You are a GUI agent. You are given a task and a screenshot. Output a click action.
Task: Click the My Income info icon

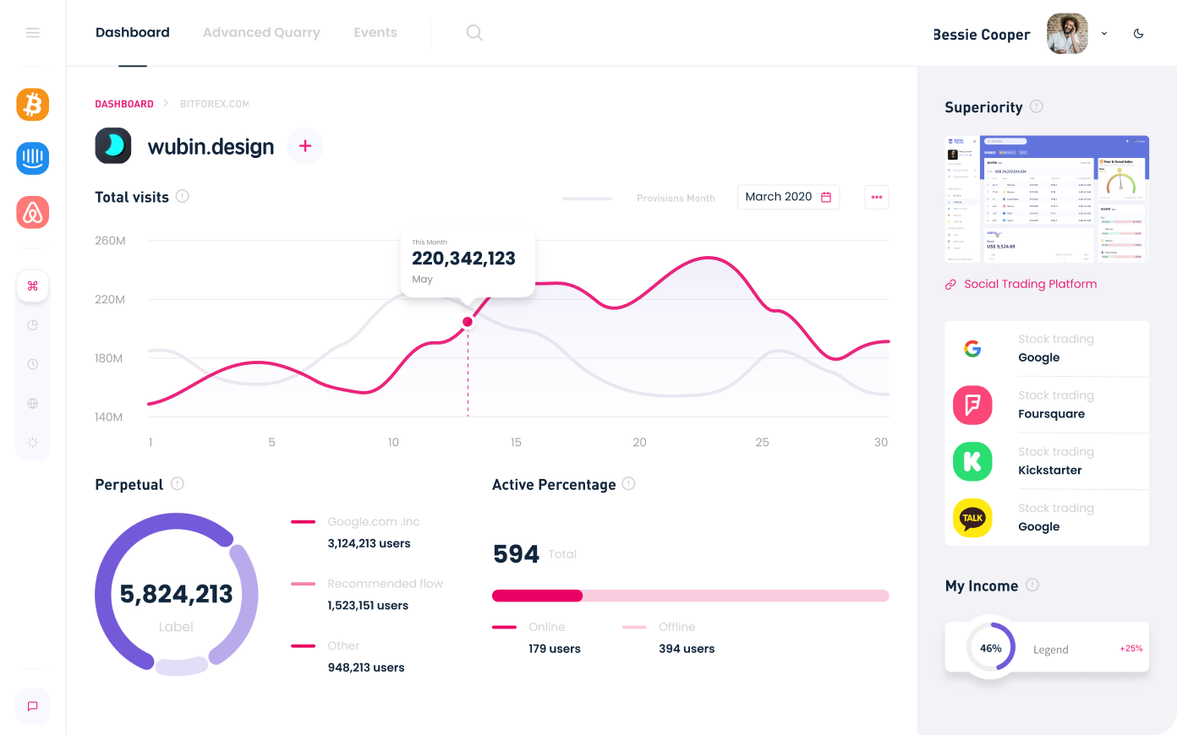tap(1032, 585)
